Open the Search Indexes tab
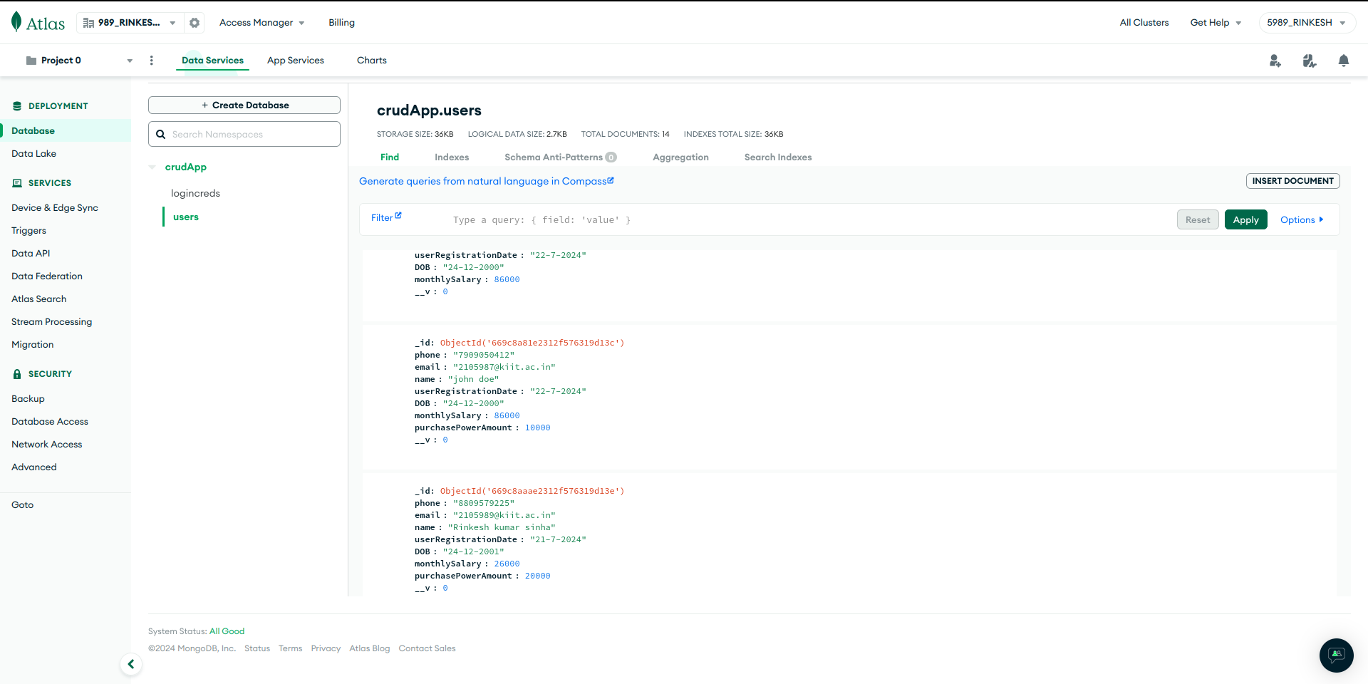 [x=778, y=157]
